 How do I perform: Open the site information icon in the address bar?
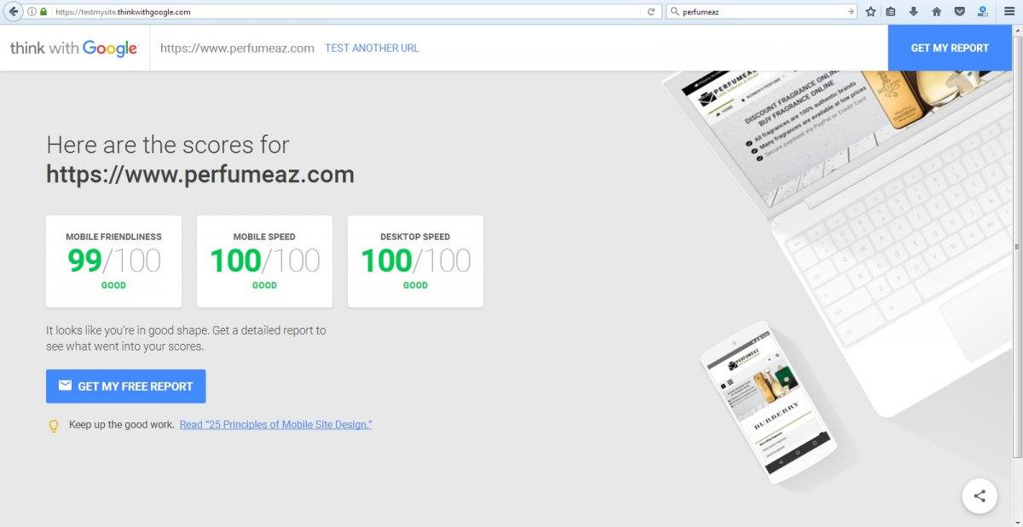[x=32, y=12]
